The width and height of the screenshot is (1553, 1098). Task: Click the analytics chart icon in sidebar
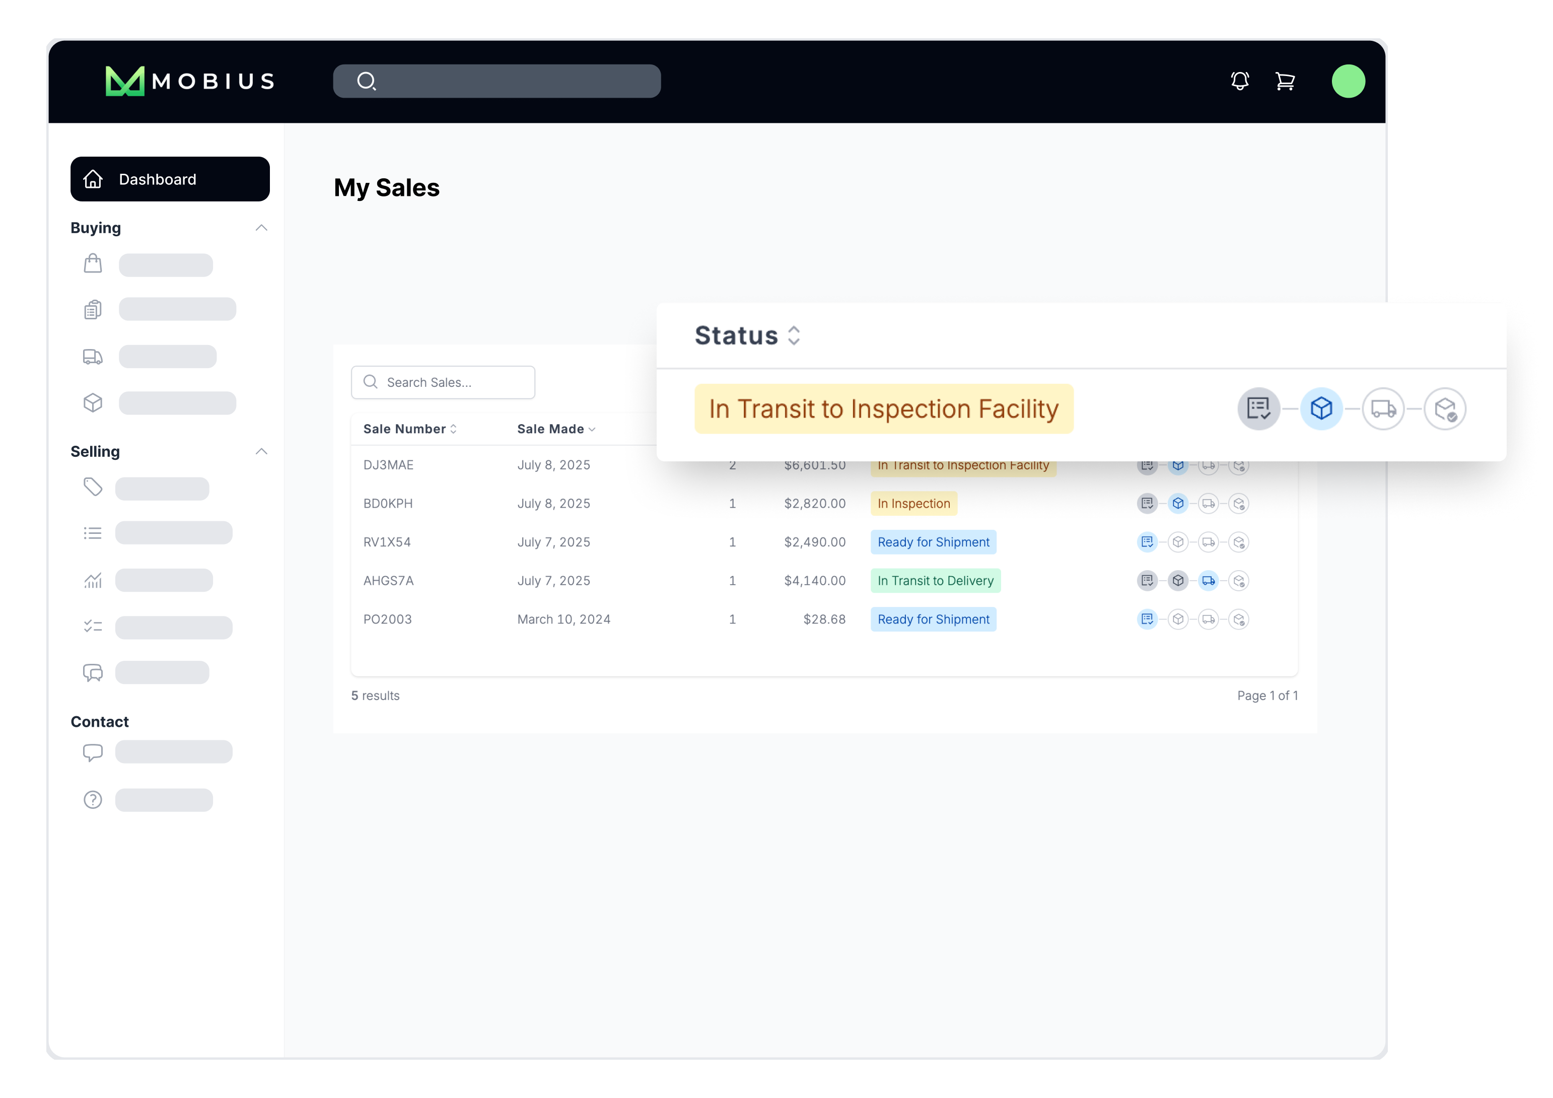[x=93, y=580]
